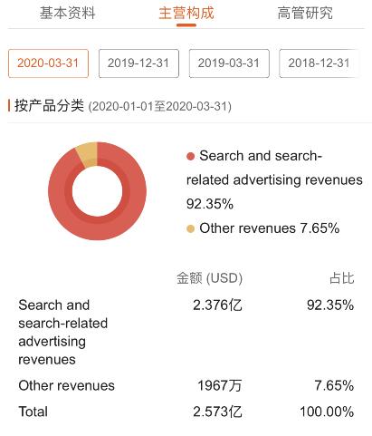Click the 2.376亿 amount cell
The image size is (372, 436).
pyautogui.click(x=217, y=305)
